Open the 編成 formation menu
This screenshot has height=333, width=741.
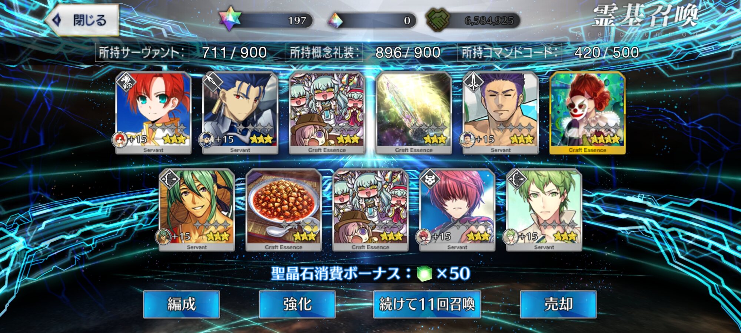(x=182, y=304)
